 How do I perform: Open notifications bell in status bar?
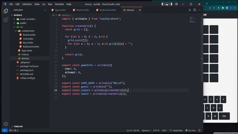[199, 130]
